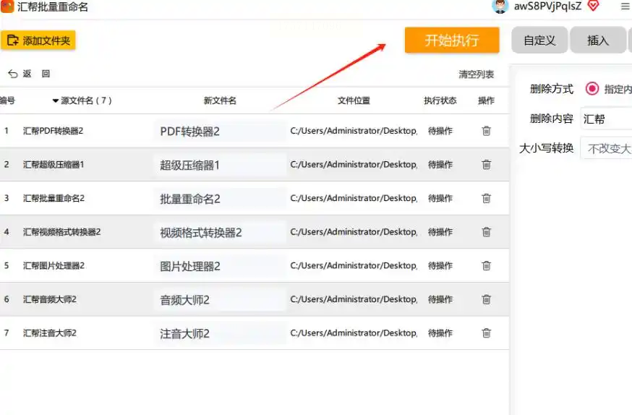Select source file 汇帮超级压缩器1
The image size is (632, 415).
54,164
